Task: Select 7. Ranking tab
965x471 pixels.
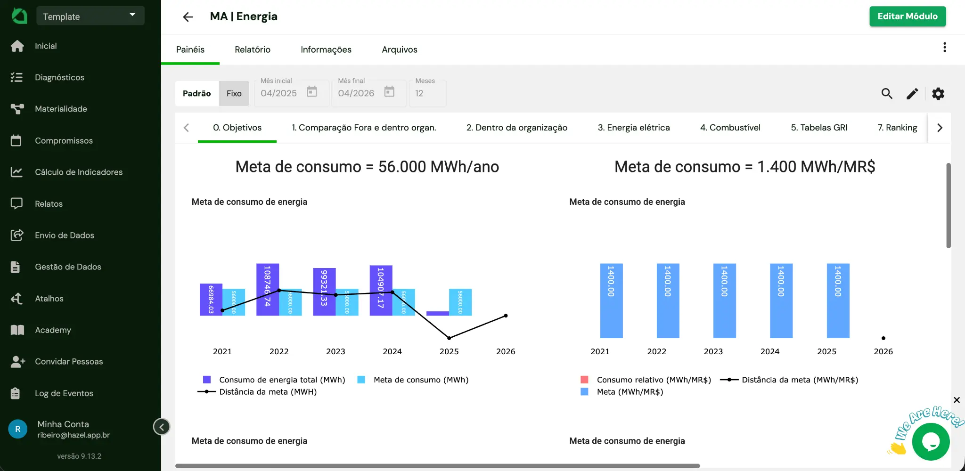Action: coord(897,128)
